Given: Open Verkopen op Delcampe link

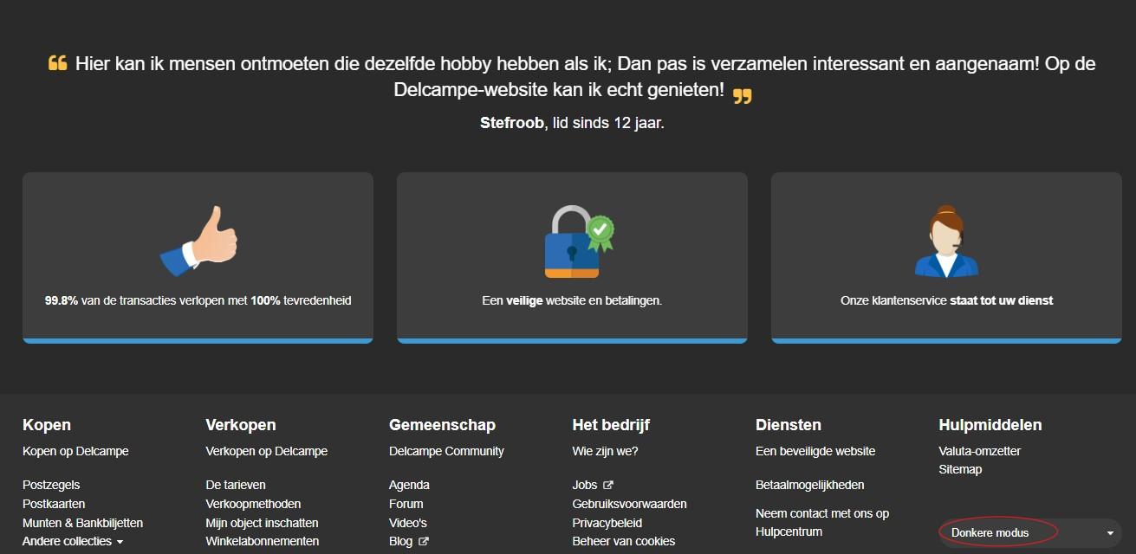Looking at the screenshot, I should click(267, 451).
